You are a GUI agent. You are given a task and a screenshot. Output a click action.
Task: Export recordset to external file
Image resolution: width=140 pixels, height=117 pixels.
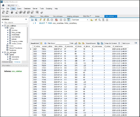(98, 43)
